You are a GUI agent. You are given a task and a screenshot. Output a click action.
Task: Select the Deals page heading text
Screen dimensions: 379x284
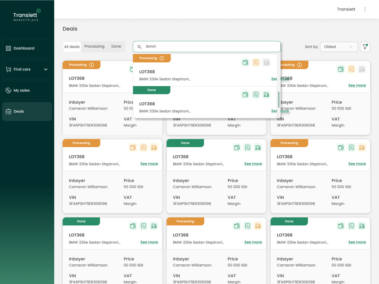(70, 29)
